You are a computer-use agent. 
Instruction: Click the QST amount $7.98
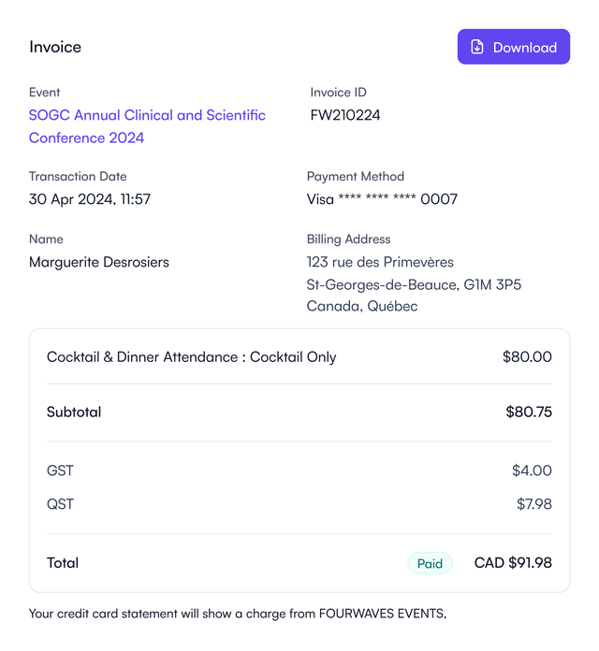[x=534, y=504]
